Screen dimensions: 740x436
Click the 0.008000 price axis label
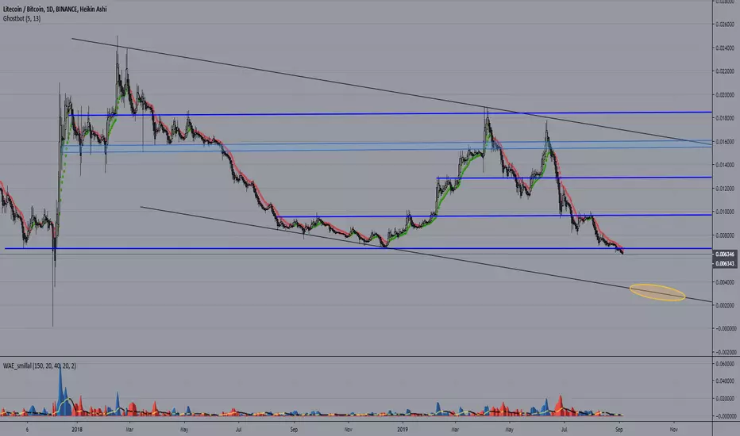(724, 235)
